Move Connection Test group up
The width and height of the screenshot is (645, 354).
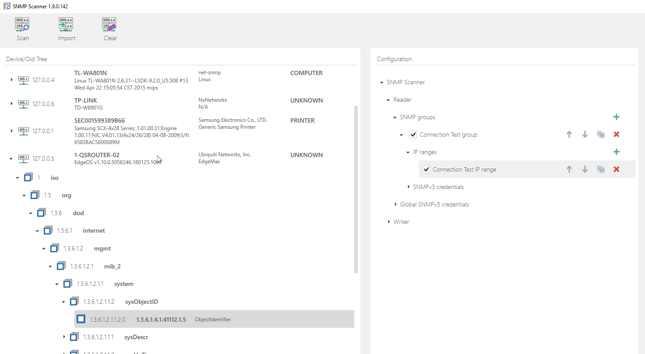point(569,134)
